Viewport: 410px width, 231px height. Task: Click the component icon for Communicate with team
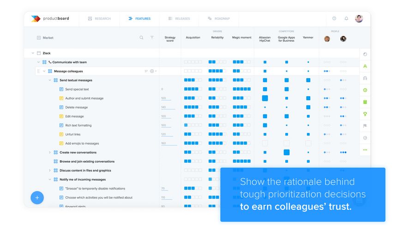click(44, 62)
